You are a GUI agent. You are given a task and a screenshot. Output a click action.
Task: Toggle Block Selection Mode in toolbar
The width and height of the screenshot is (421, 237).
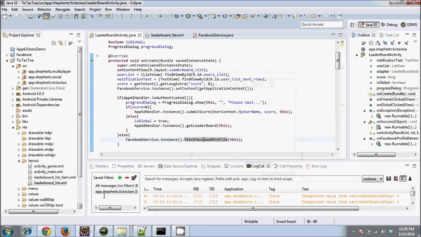point(60,16)
